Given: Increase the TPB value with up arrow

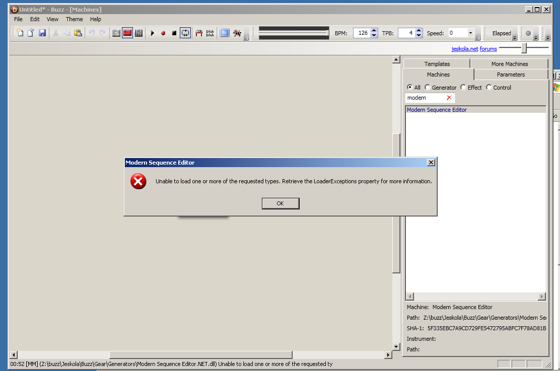Looking at the screenshot, I should (419, 31).
